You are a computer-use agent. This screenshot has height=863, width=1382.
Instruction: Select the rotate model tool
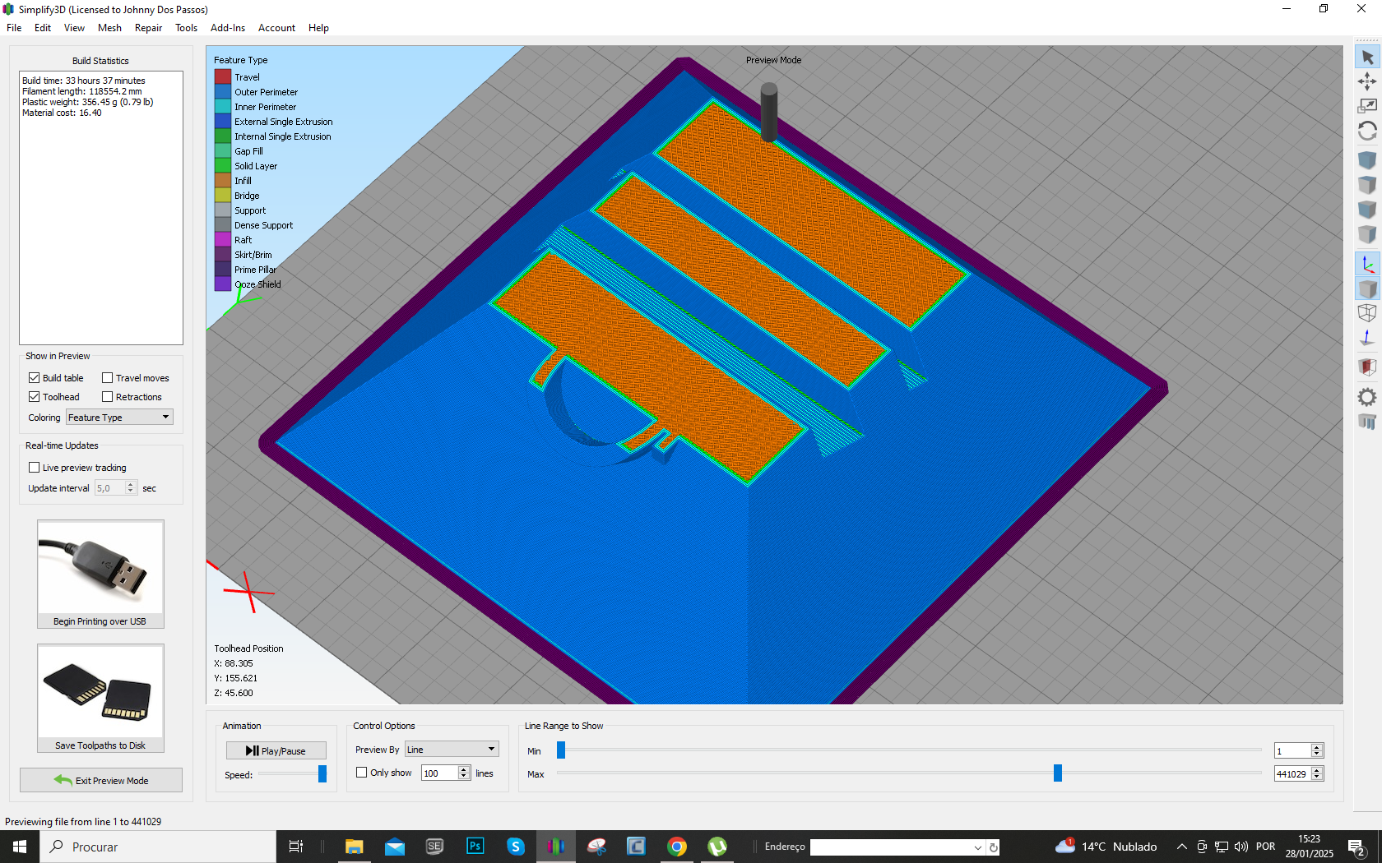pos(1367,131)
